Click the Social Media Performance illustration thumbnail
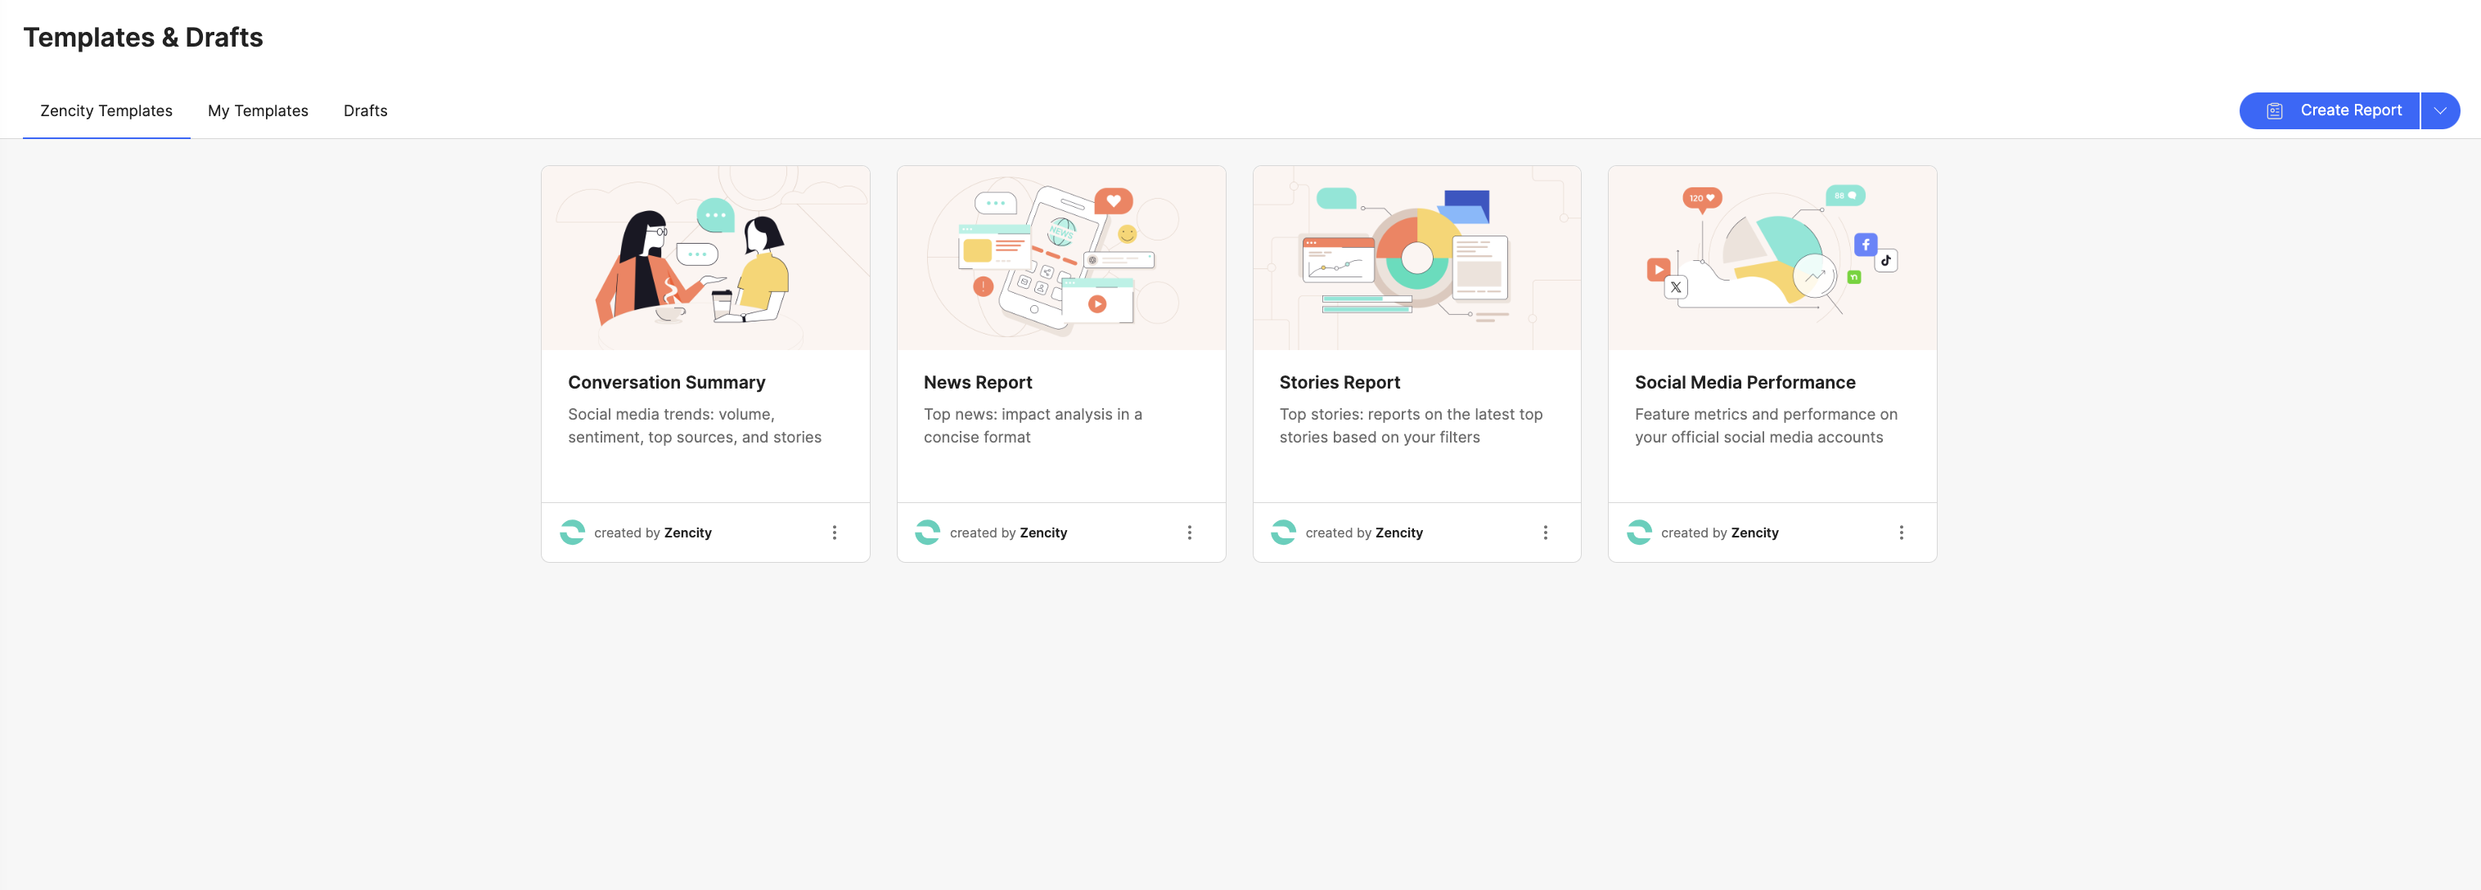This screenshot has width=2481, height=890. [x=1772, y=258]
